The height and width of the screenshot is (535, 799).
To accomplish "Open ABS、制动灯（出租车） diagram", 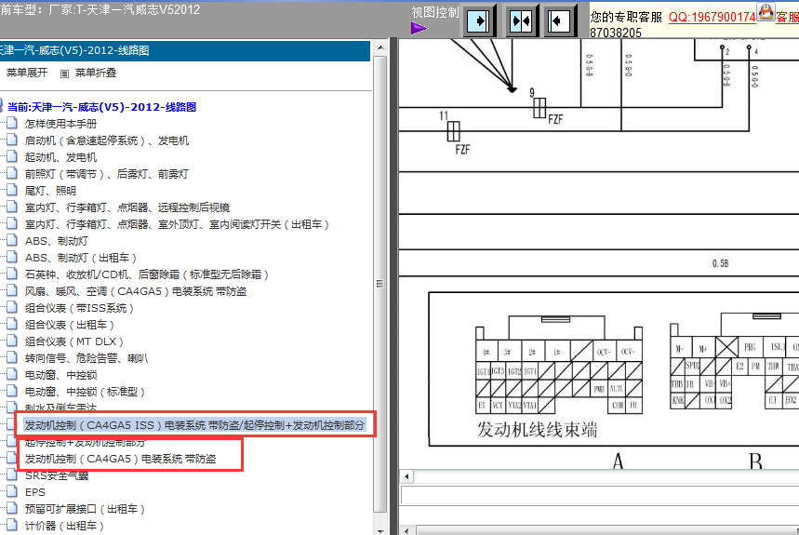I will [x=81, y=258].
